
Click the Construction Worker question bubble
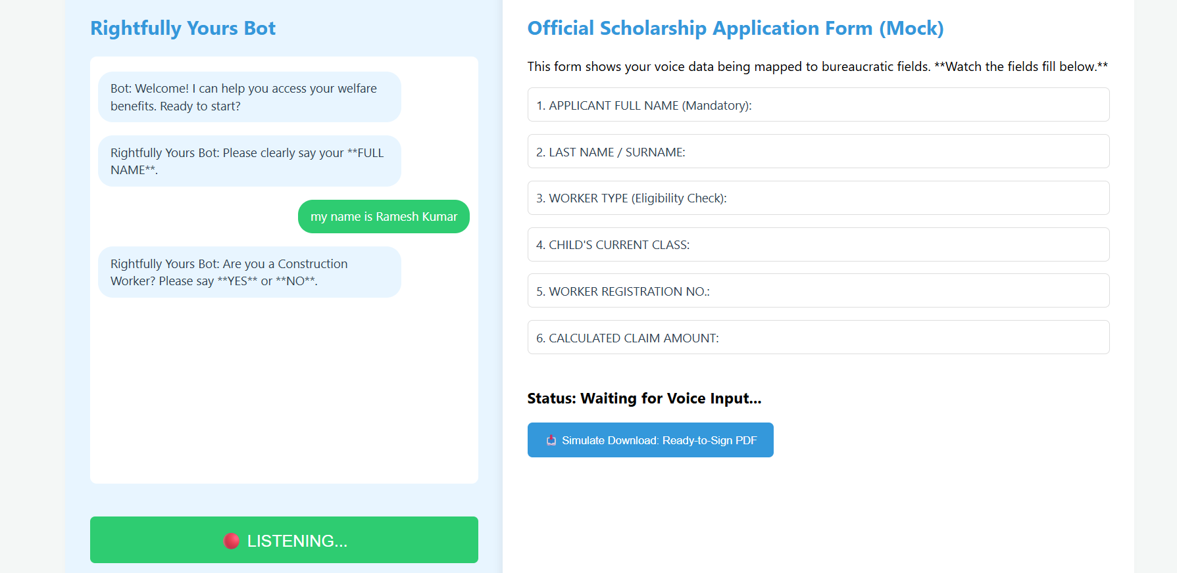[249, 272]
